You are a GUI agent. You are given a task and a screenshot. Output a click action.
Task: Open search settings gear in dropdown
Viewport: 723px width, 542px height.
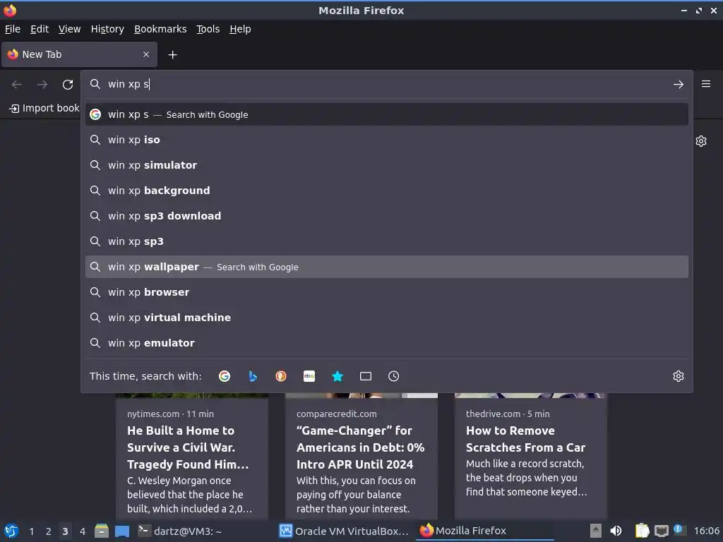pyautogui.click(x=679, y=376)
